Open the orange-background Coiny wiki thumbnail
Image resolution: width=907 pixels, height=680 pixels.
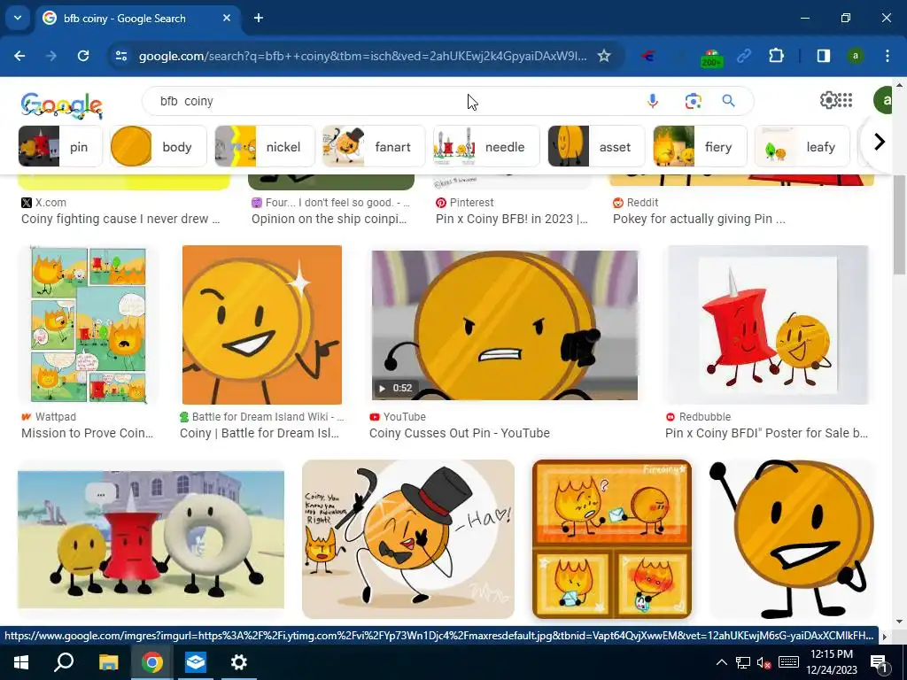coord(261,324)
